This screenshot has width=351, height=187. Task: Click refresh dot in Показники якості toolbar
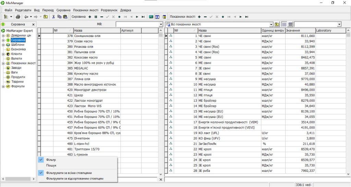point(223,17)
